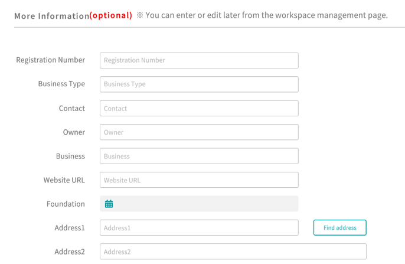
Task: Click the Address1 label text
Action: (70, 227)
